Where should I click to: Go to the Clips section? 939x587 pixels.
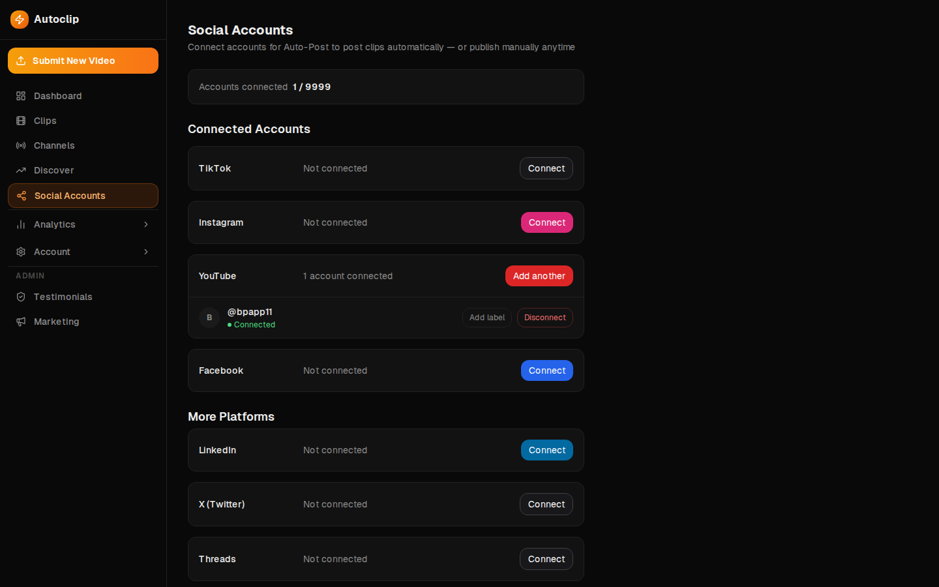(x=83, y=121)
